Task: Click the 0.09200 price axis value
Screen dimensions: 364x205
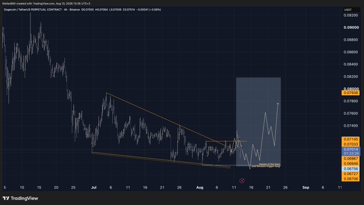Action: point(351,16)
